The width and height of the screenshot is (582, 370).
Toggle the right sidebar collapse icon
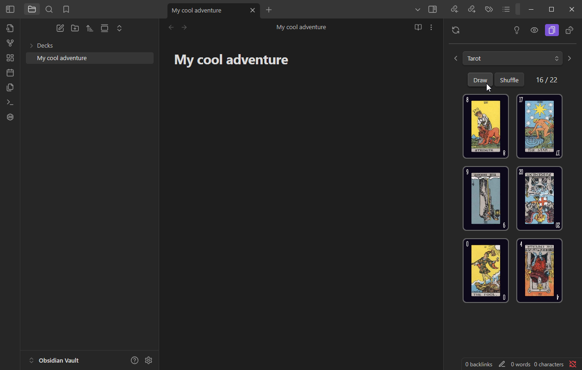[x=433, y=9]
